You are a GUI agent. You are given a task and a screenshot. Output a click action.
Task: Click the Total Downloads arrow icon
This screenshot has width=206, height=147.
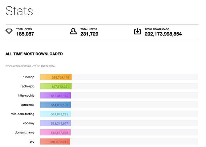coord(137,31)
